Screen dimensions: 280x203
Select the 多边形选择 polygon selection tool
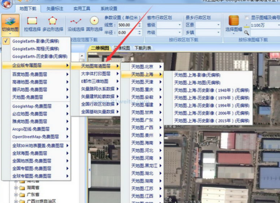click(x=53, y=24)
